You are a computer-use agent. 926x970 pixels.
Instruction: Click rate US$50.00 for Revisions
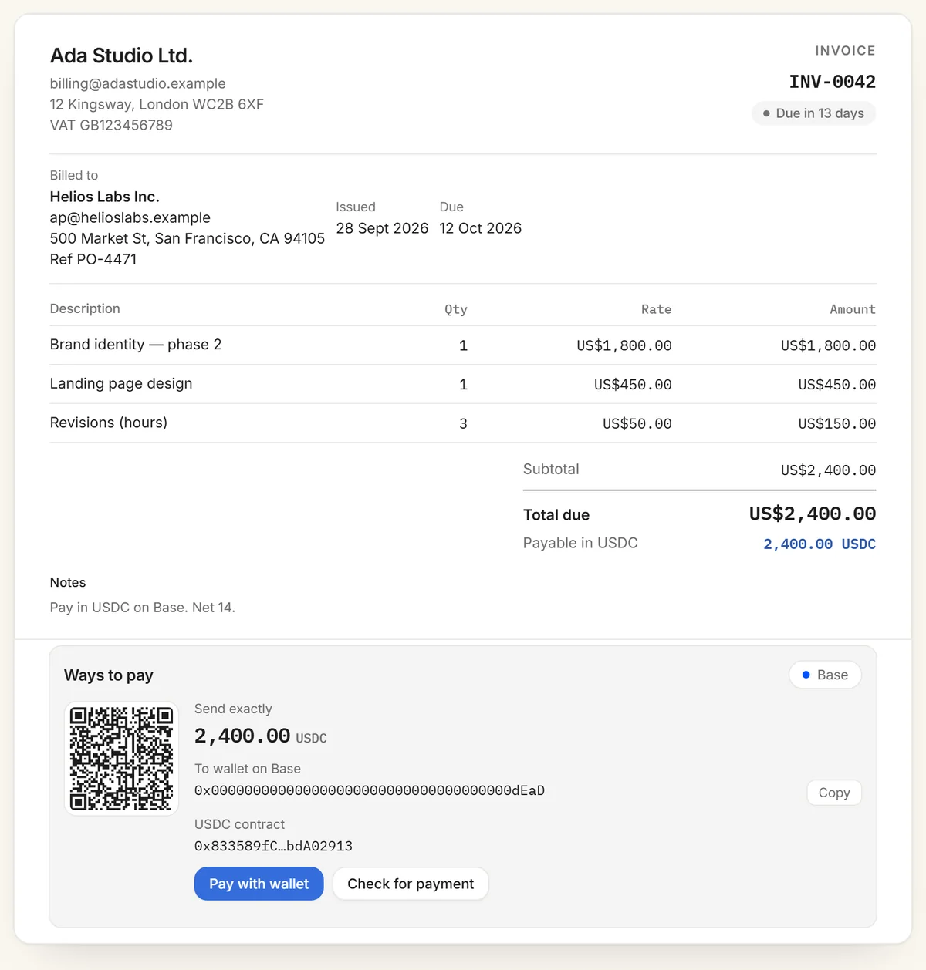coord(637,423)
